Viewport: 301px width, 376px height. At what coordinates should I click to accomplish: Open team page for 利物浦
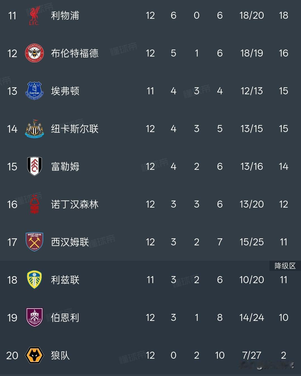pyautogui.click(x=65, y=15)
